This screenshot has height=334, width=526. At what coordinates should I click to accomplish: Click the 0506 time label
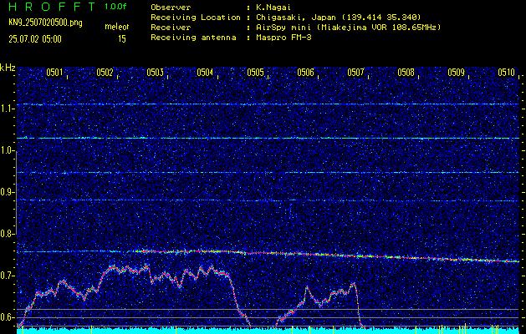[305, 73]
